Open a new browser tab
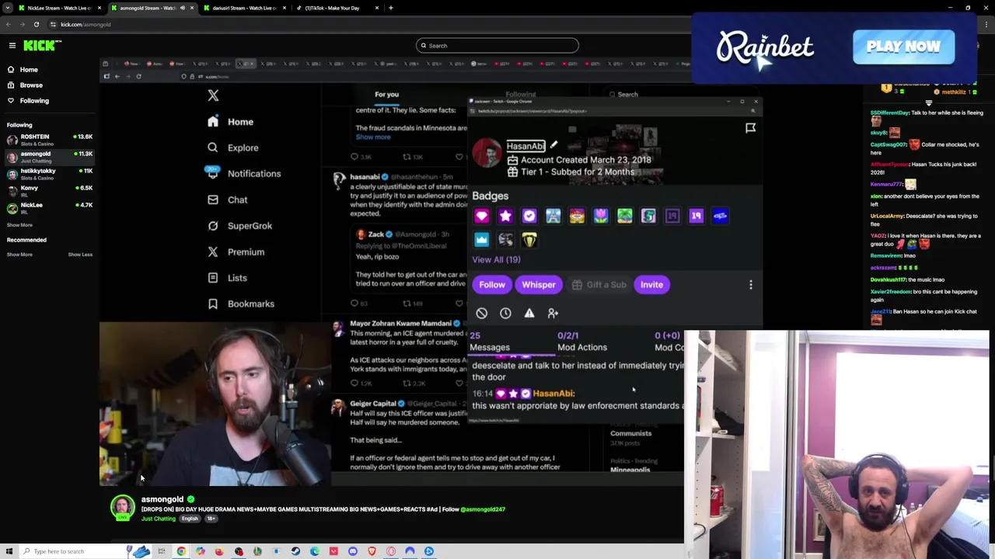 [x=391, y=8]
